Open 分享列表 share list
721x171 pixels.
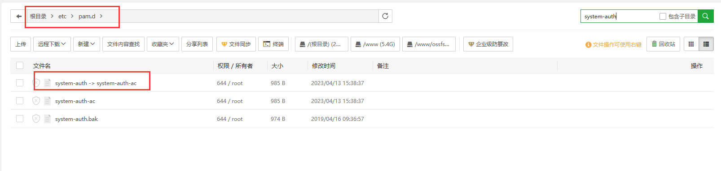point(197,44)
